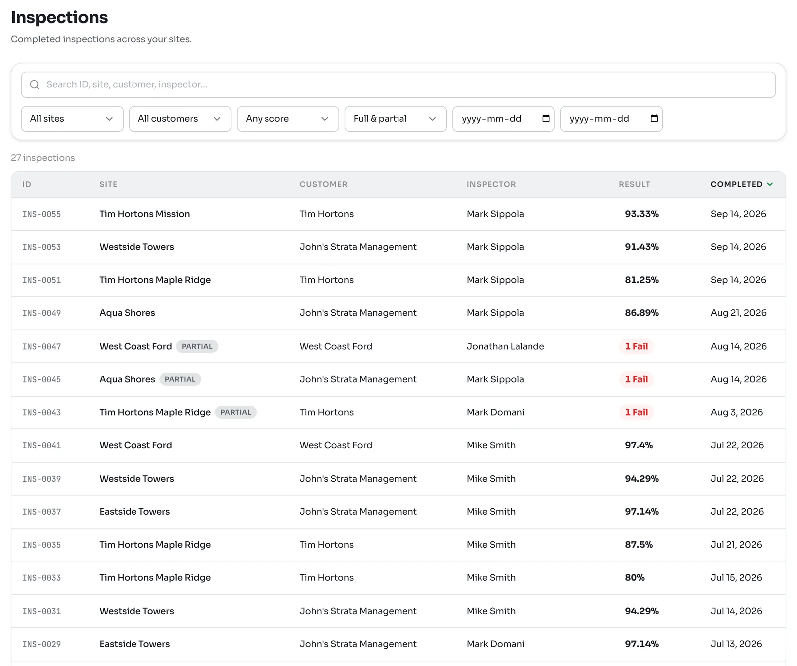Click Jonathan Lalande inspector name
The height and width of the screenshot is (666, 797).
coord(505,346)
